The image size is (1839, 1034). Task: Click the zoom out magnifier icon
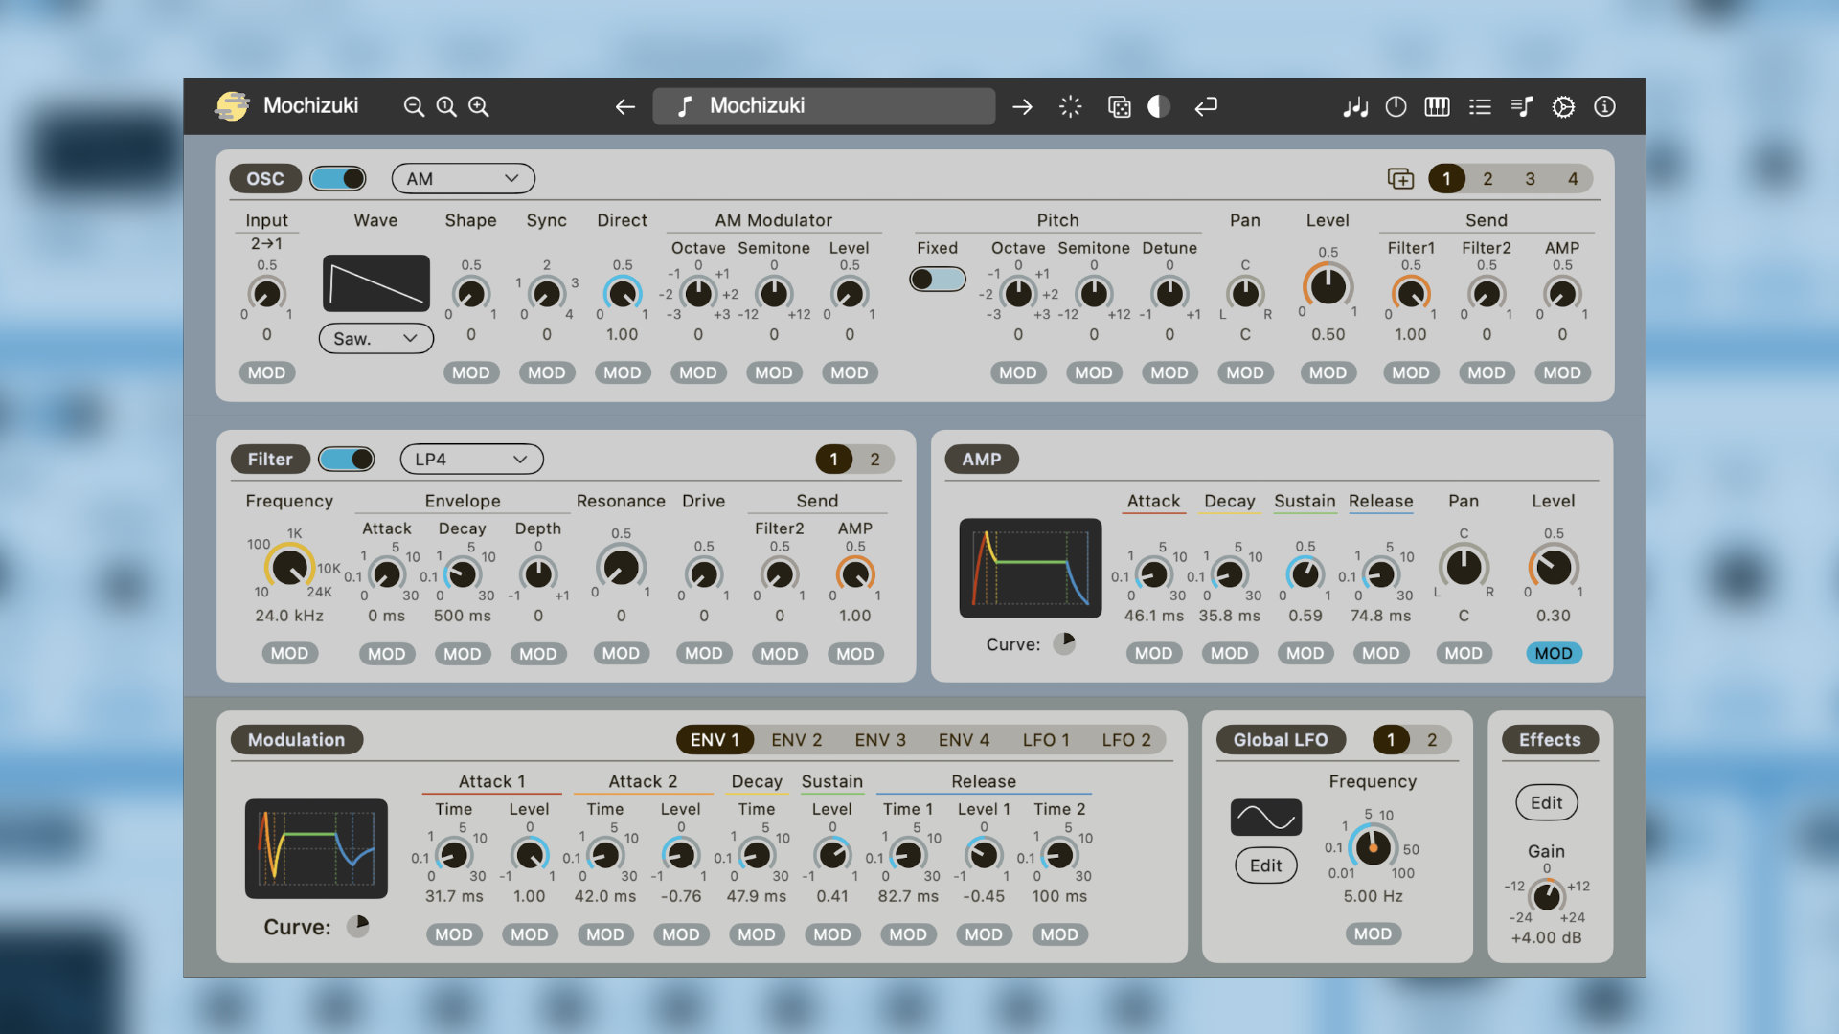click(x=414, y=106)
